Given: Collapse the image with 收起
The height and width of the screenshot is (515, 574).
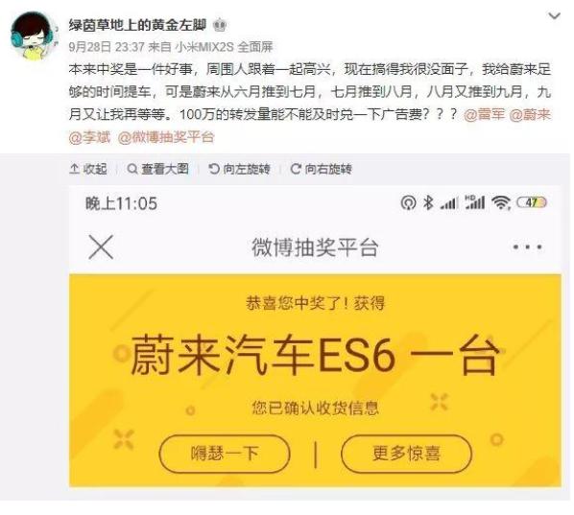Looking at the screenshot, I should (x=88, y=169).
